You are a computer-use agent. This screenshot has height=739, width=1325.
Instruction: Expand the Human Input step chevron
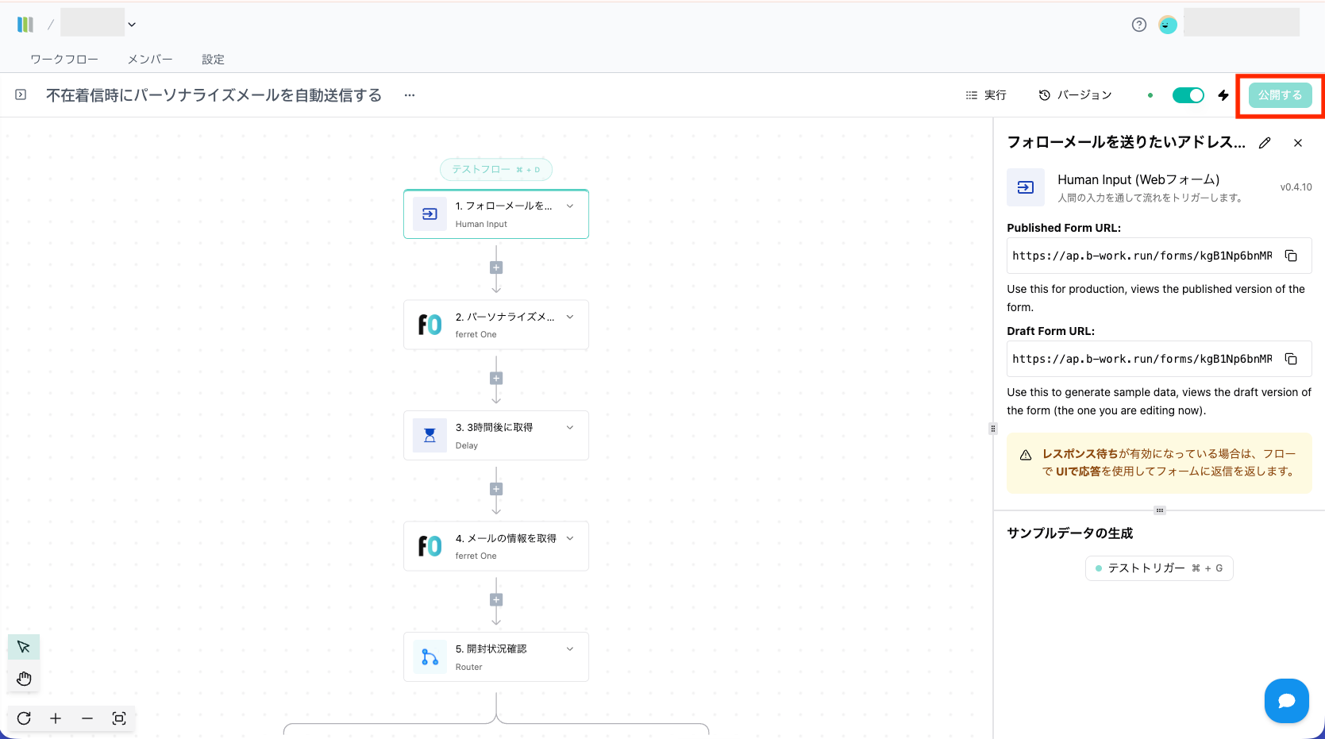[x=570, y=206]
